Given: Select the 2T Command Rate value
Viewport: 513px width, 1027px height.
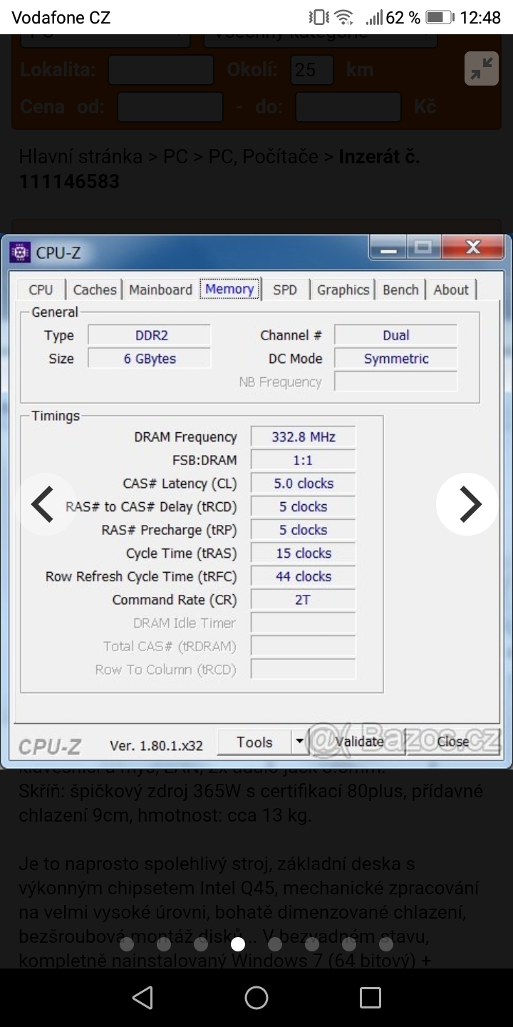Looking at the screenshot, I should pyautogui.click(x=303, y=600).
